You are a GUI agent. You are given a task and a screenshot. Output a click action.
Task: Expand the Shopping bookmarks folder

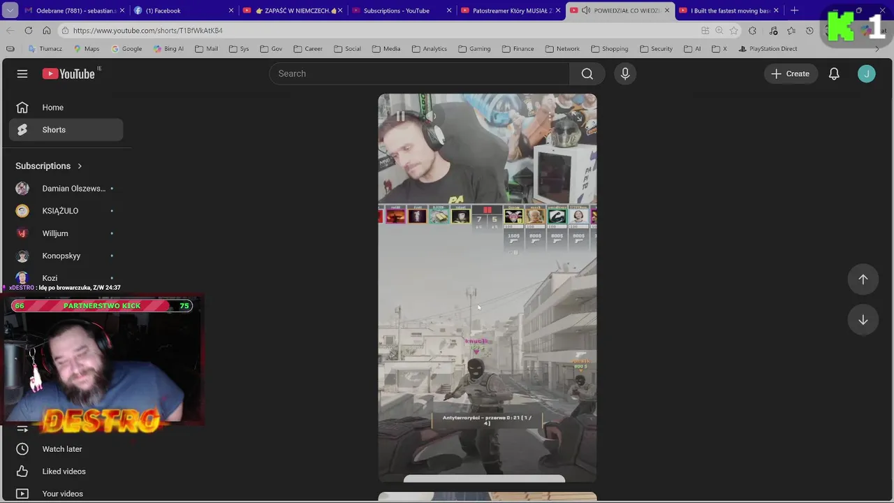(610, 49)
